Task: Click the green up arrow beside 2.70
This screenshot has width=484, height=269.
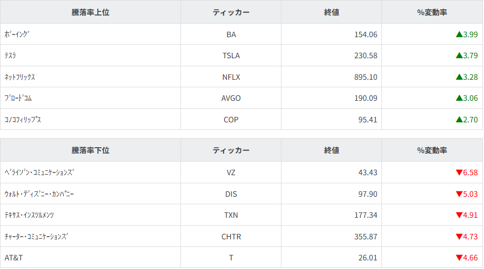Action: [459, 120]
